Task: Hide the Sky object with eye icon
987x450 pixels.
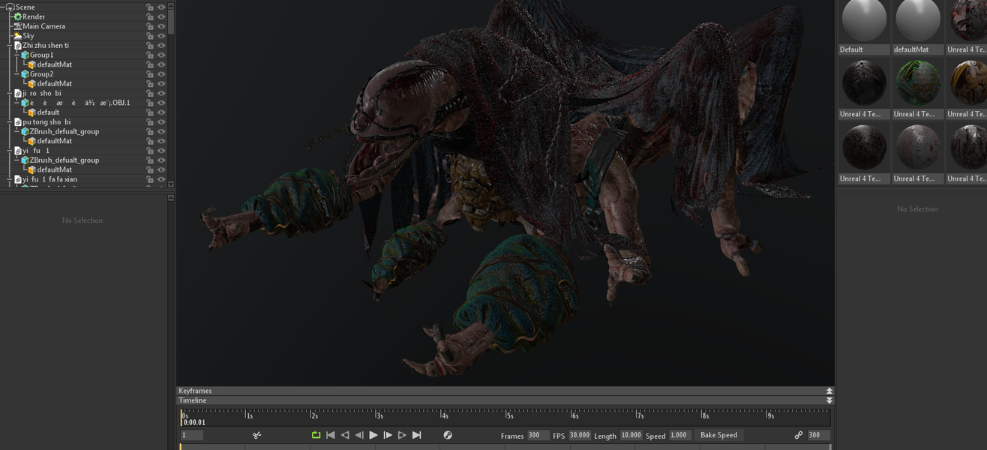Action: (x=161, y=36)
